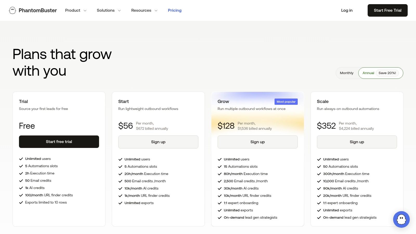Switch billing to Monthly
The width and height of the screenshot is (416, 234).
tap(347, 73)
